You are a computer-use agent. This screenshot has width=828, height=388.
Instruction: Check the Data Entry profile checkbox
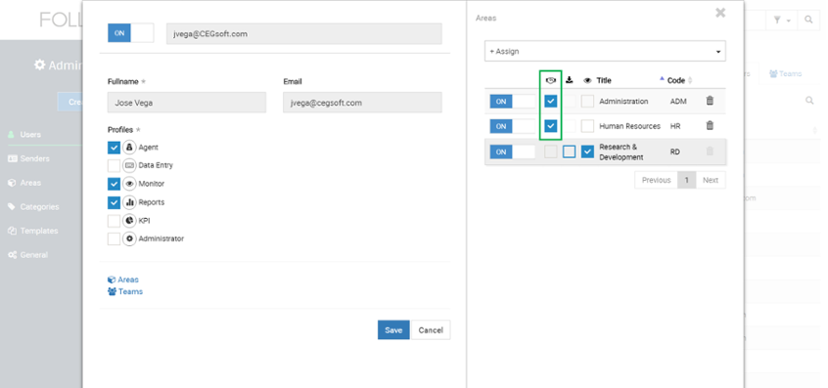click(114, 165)
